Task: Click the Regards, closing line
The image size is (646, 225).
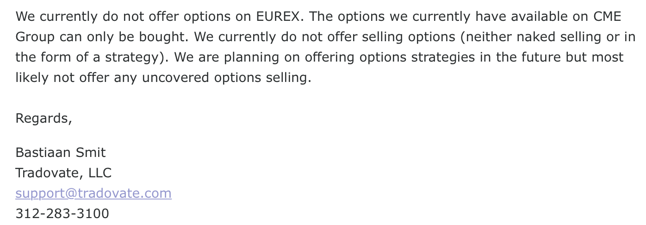Action: tap(43, 119)
